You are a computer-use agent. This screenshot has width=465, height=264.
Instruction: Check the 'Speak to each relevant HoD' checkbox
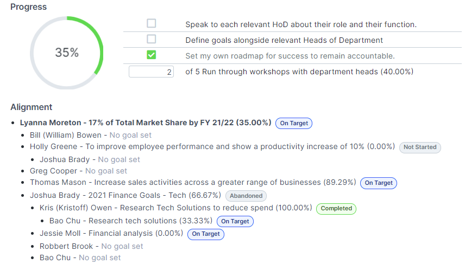click(152, 24)
